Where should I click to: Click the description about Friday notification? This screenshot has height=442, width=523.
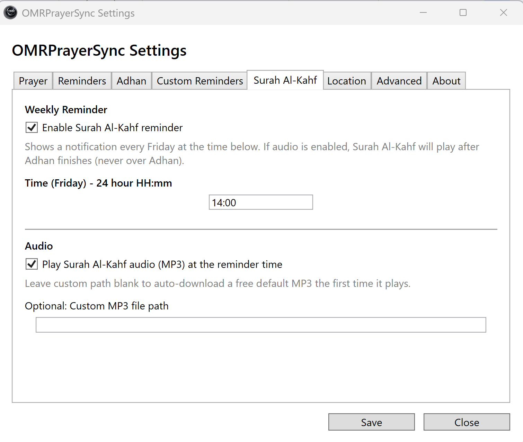coord(252,154)
